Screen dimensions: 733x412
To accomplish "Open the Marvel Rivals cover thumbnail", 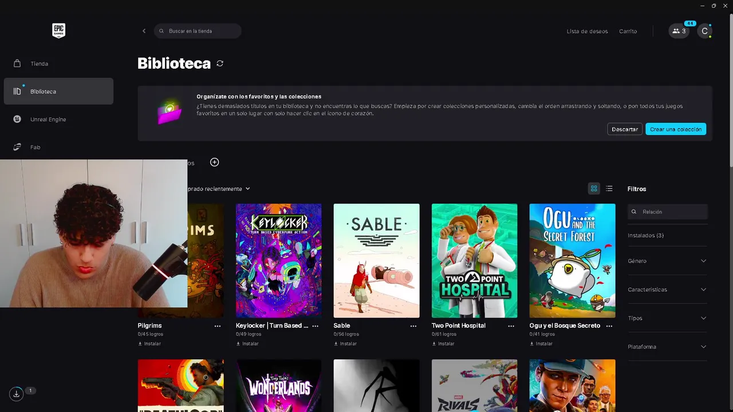I will click(474, 386).
